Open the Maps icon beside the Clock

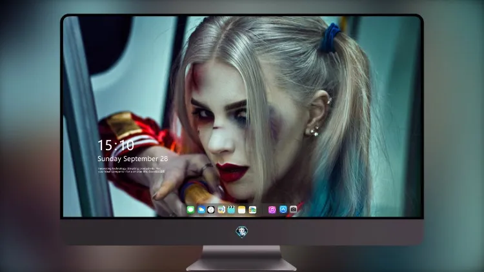point(221,209)
